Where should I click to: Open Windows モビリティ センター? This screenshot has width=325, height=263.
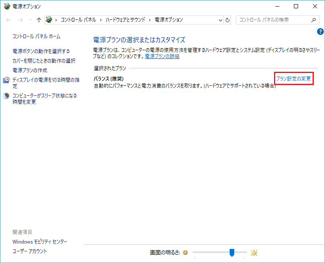pyautogui.click(x=40, y=241)
